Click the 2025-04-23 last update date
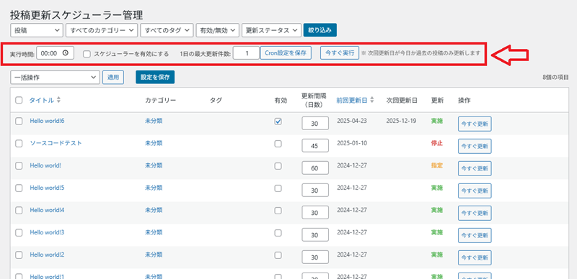 [x=352, y=120]
